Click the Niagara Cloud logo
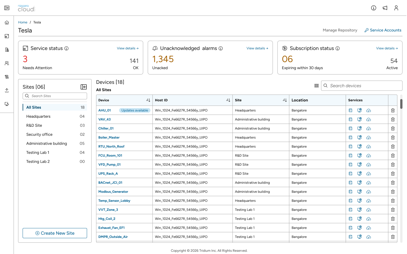The image size is (407, 254). (x=27, y=8)
